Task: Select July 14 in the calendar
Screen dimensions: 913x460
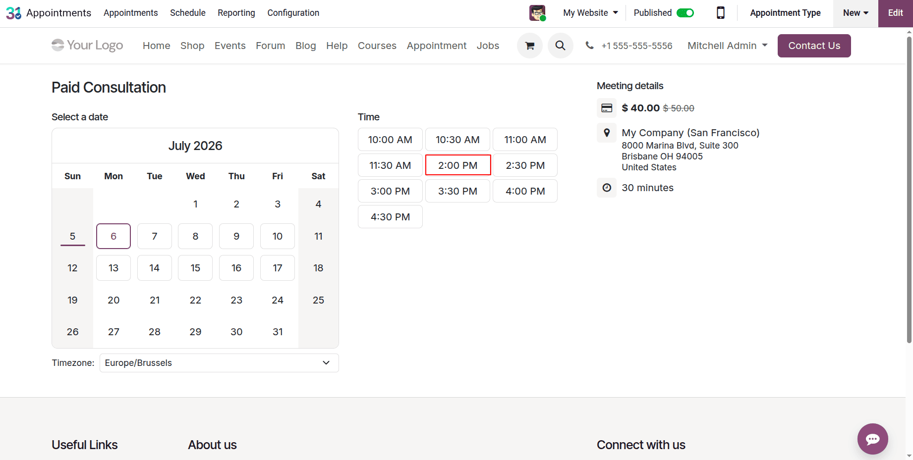Action: click(155, 268)
